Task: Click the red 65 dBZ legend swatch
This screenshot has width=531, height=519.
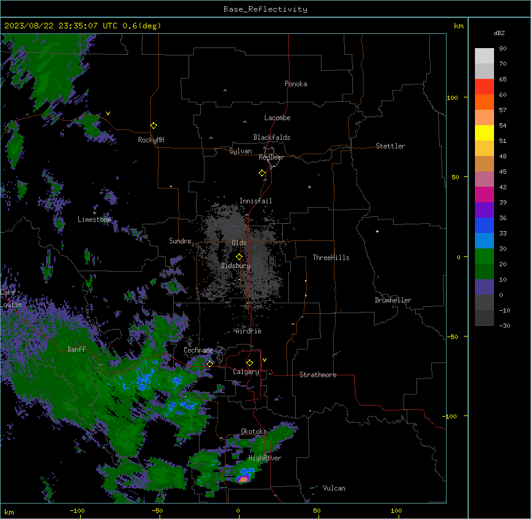Action: click(x=484, y=87)
